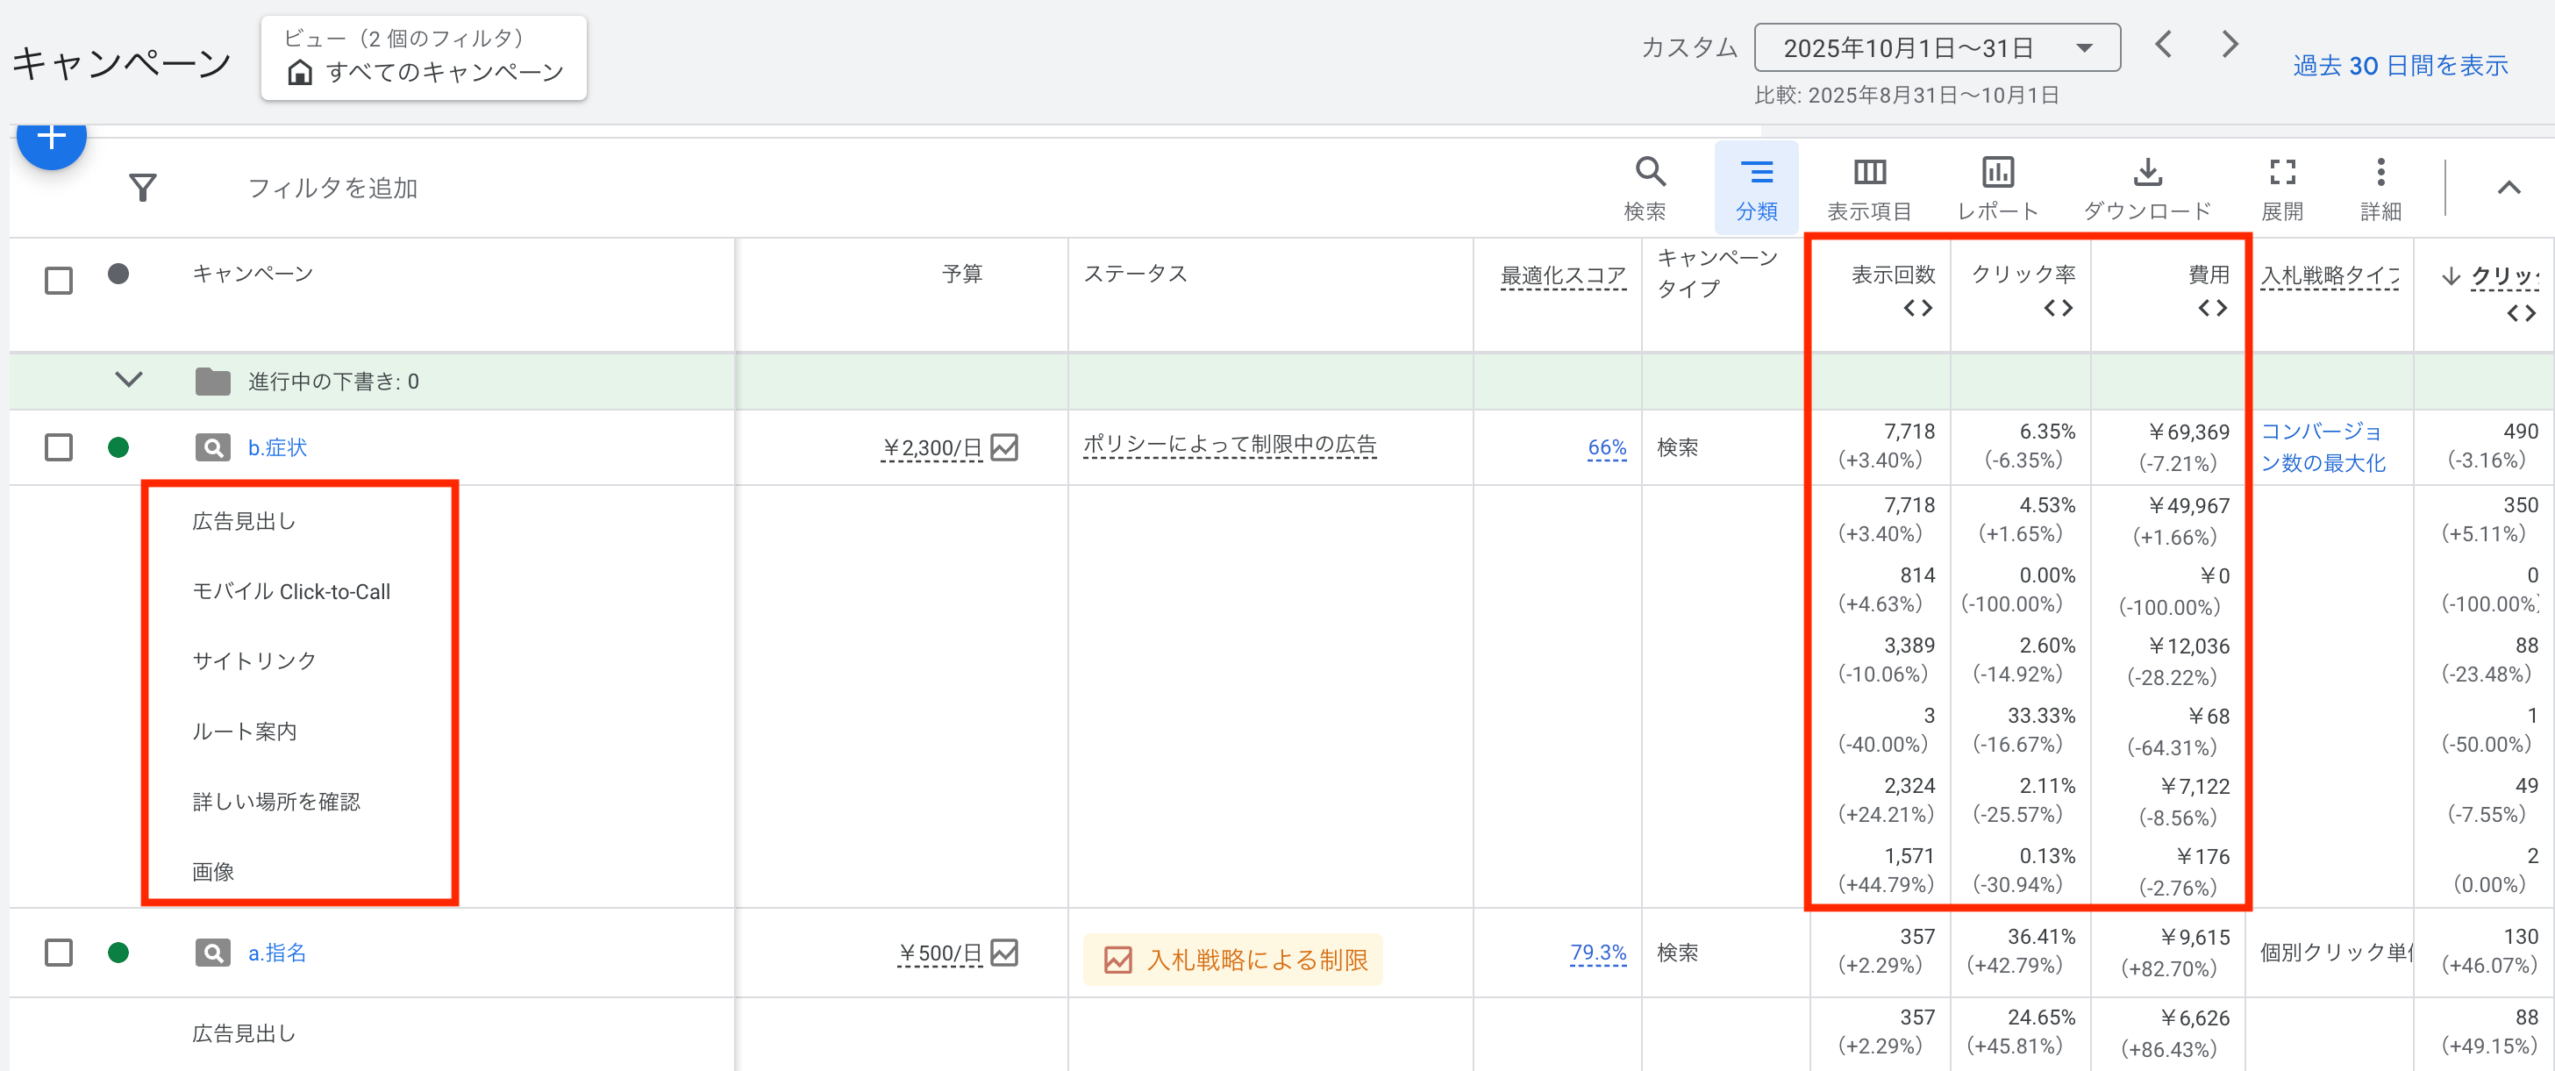The height and width of the screenshot is (1071, 2555).
Task: Collapse toolbar with the up chevron
Action: (x=2508, y=188)
